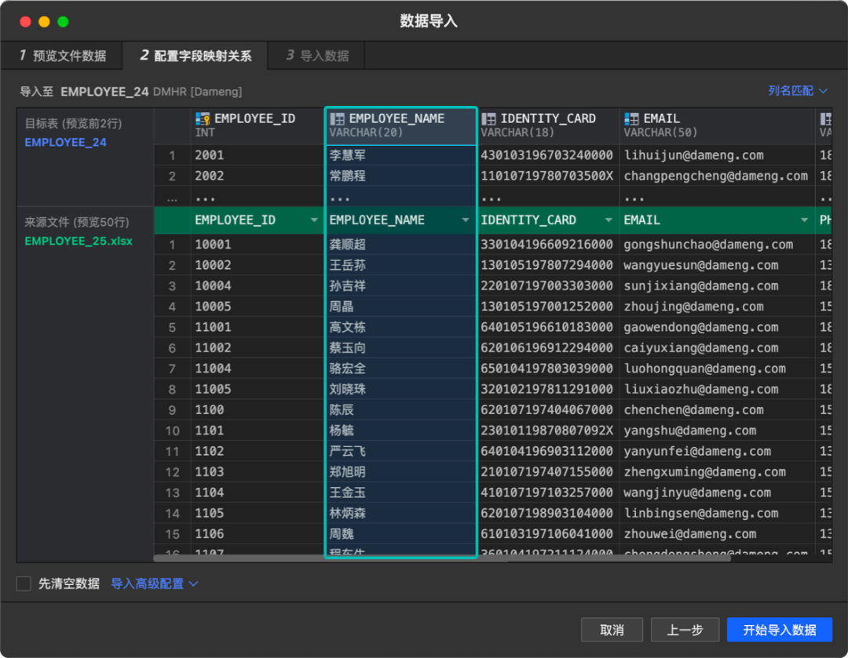Select the target EMPLOYEE_NAME VARCHAR(20) column header
This screenshot has height=658, width=848.
[x=400, y=125]
